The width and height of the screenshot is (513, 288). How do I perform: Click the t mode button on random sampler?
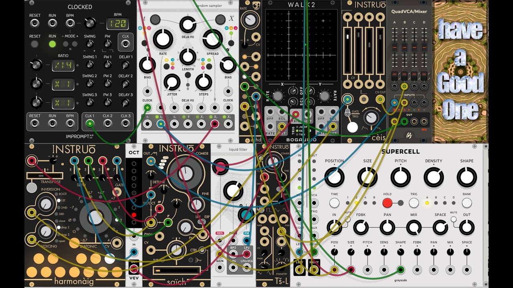(x=155, y=19)
